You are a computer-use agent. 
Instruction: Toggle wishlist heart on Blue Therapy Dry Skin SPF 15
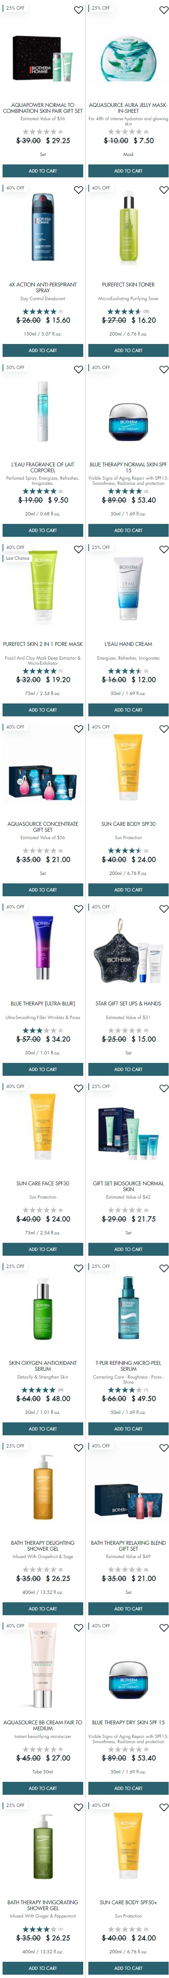tap(164, 1627)
